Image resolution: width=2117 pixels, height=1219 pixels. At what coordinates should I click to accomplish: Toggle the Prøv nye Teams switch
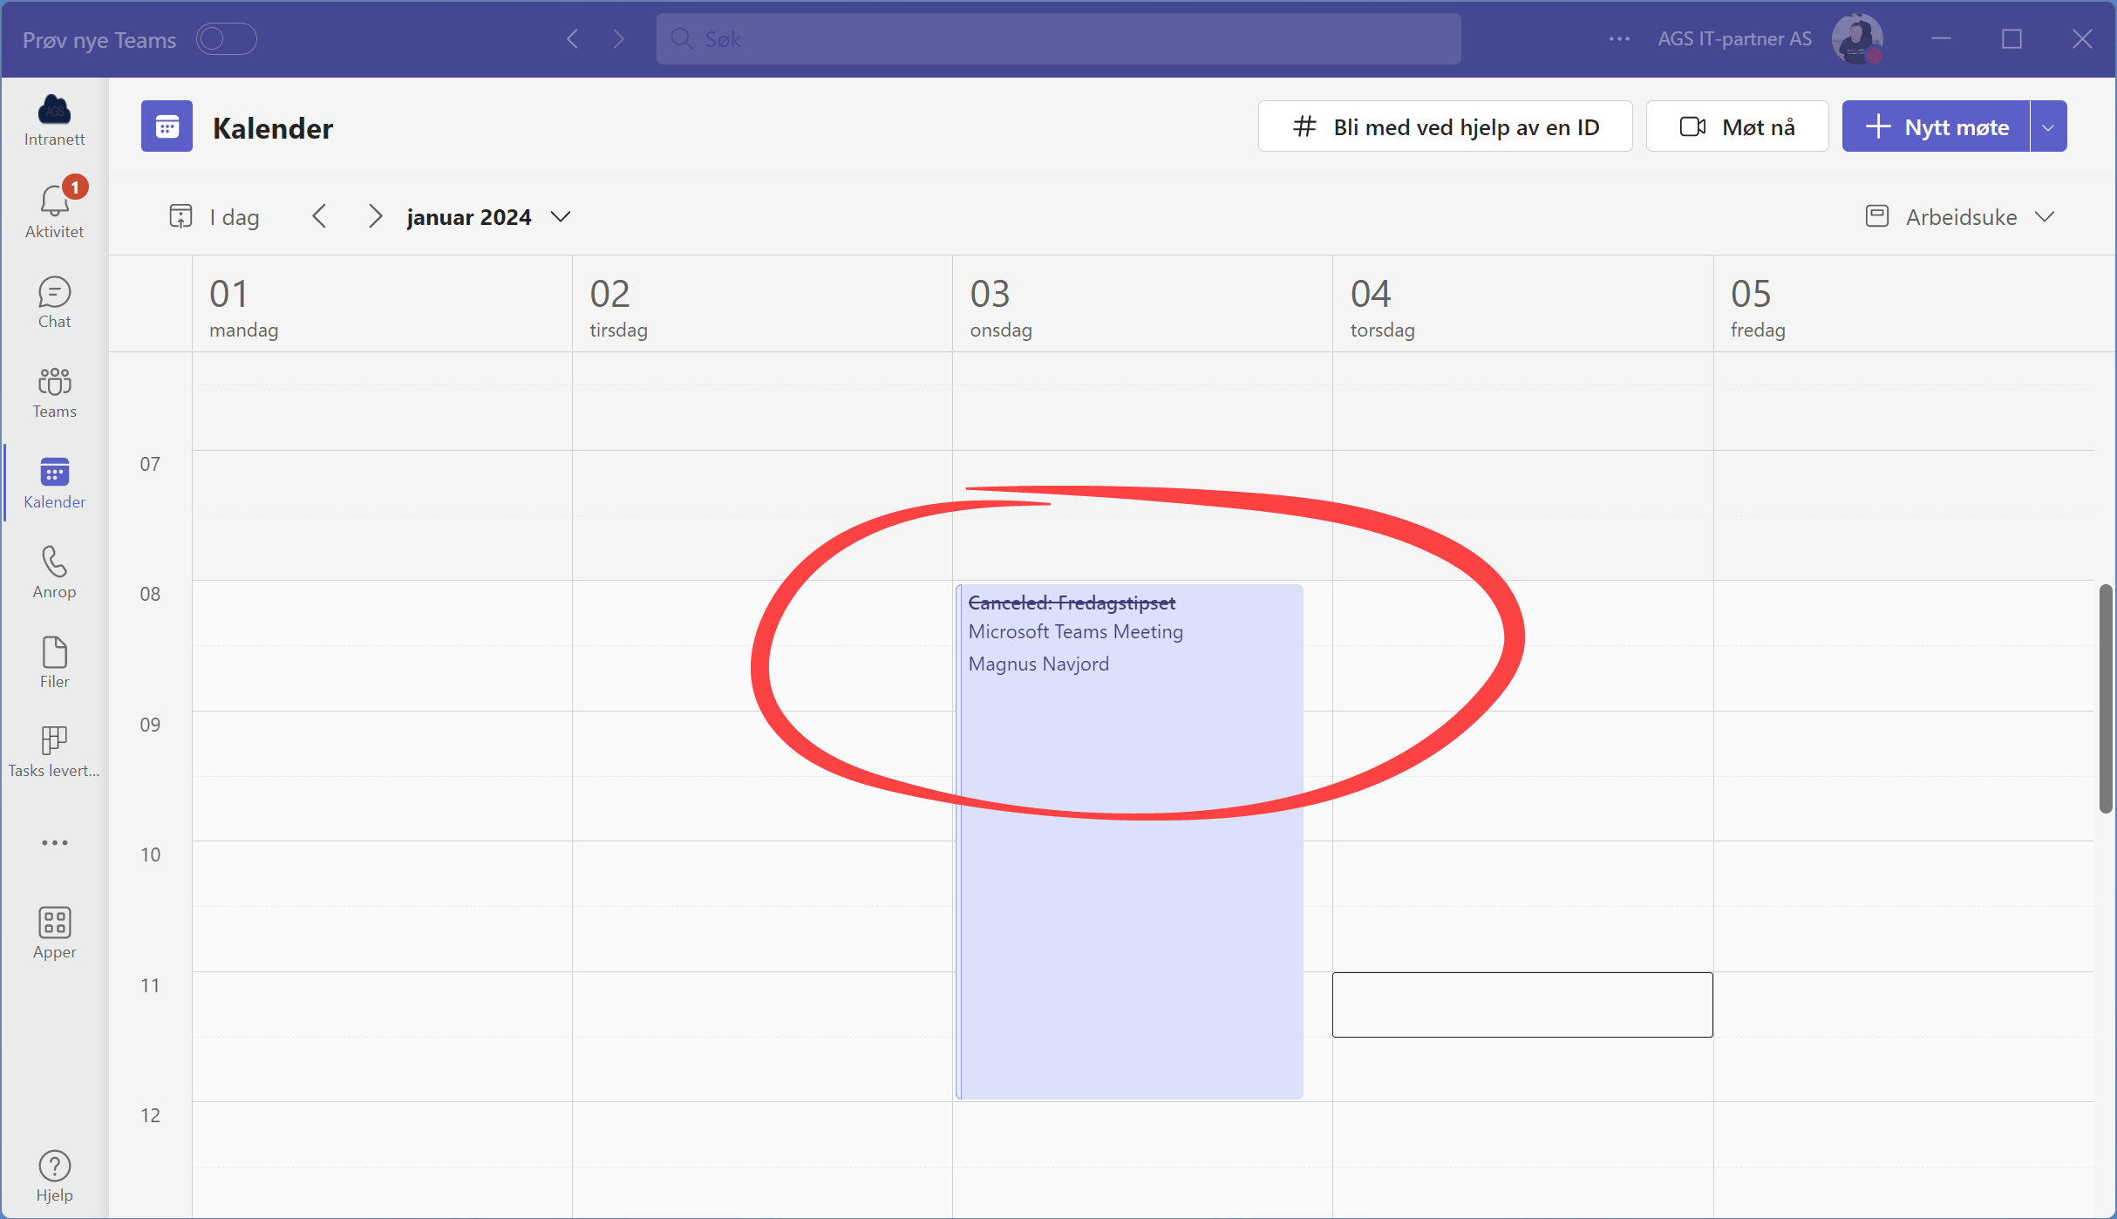pyautogui.click(x=226, y=39)
